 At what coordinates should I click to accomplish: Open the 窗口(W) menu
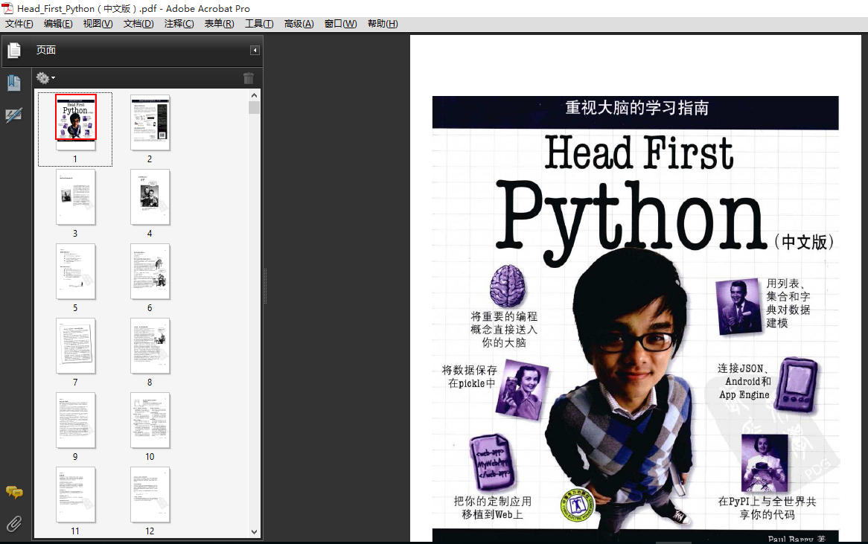tap(340, 24)
